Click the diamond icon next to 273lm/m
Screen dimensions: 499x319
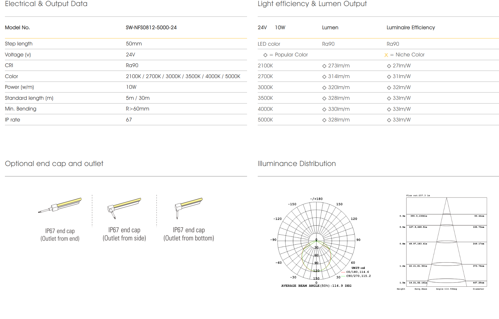(324, 66)
